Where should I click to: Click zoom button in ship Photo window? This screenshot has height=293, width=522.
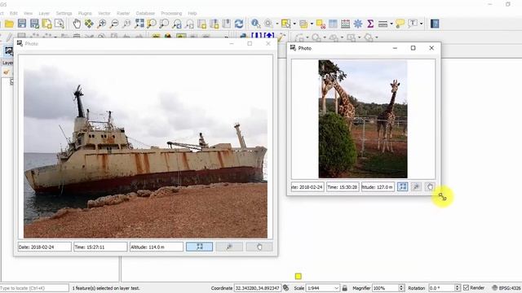[229, 247]
